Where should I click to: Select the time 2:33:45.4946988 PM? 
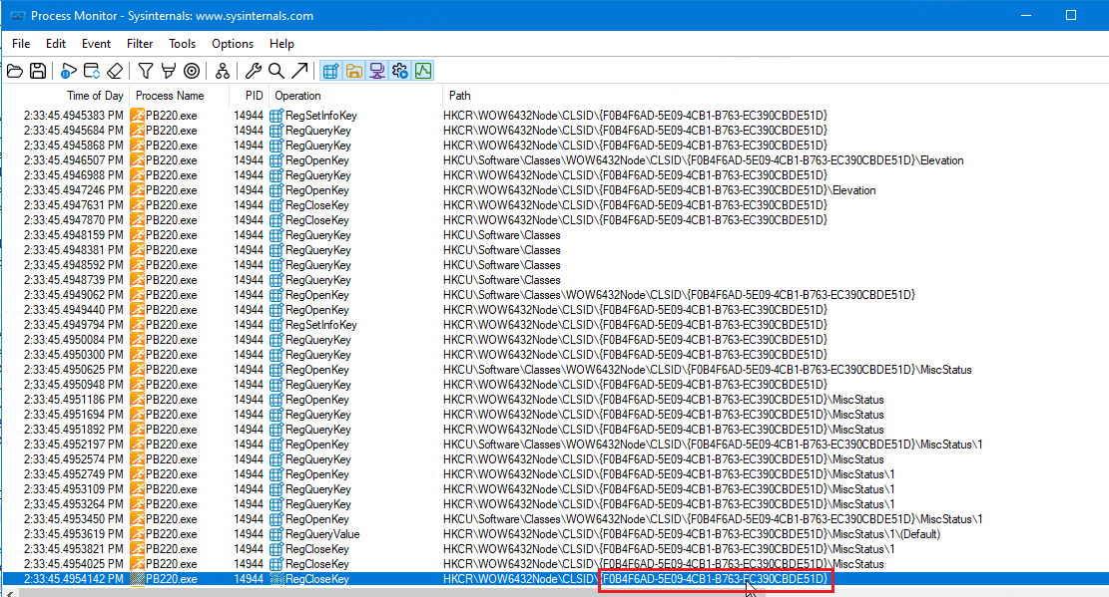(74, 175)
